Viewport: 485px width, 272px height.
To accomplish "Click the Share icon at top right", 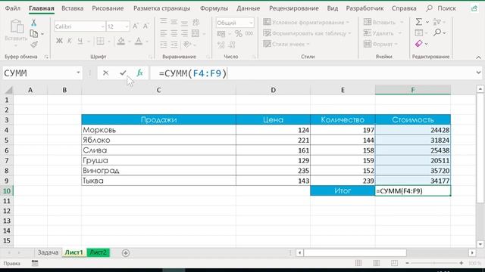I will click(474, 8).
